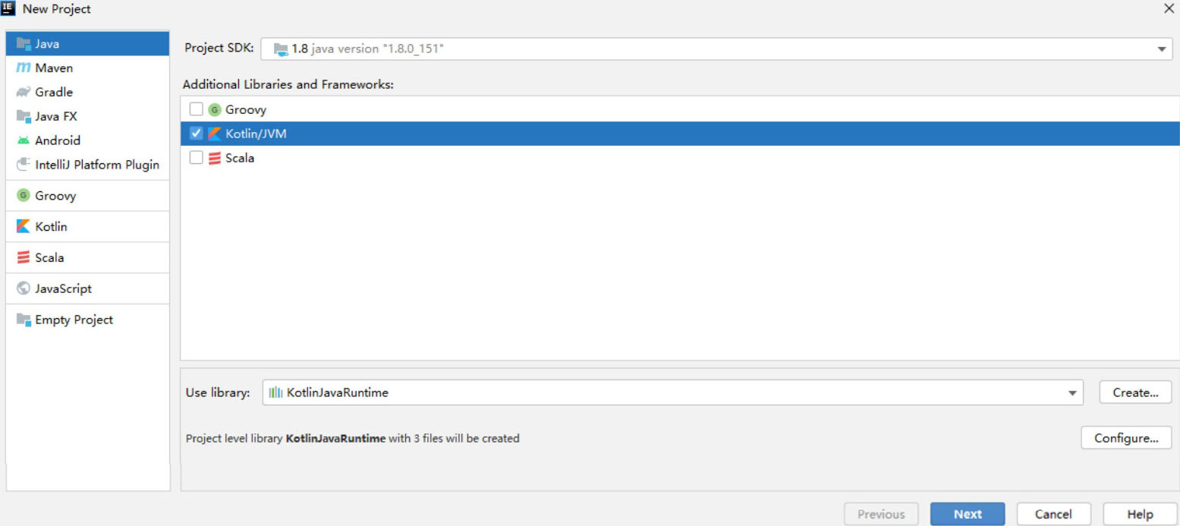Close the New Project dialog
Screen dimensions: 1180x526
pos(1169,9)
